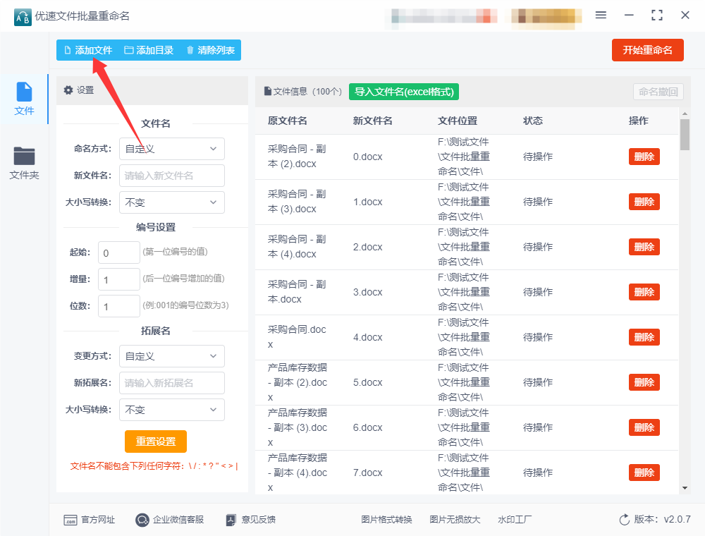This screenshot has width=705, height=536.
Task: Open the Watermark Factory link
Action: (x=515, y=520)
